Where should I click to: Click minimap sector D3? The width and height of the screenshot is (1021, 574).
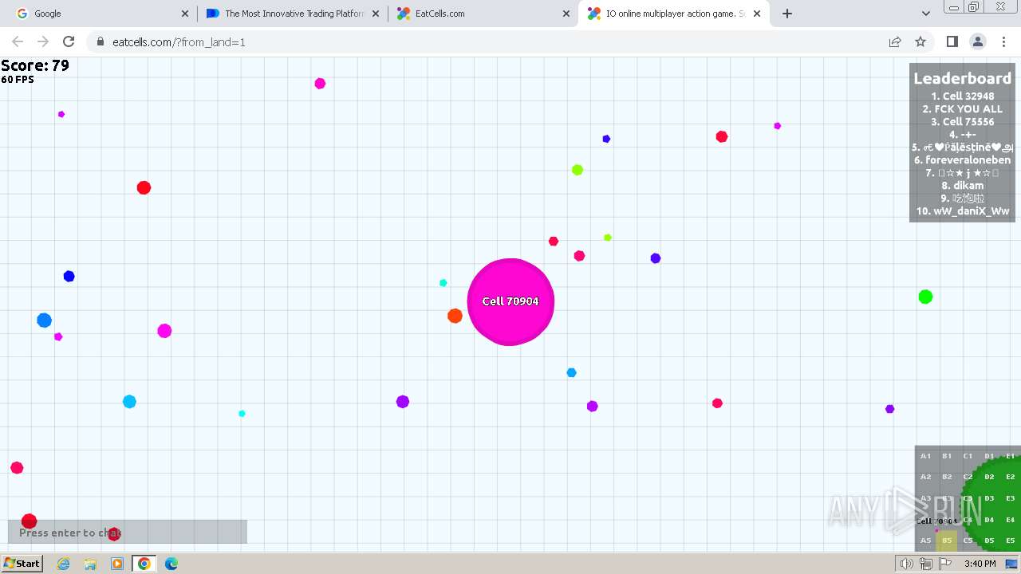coord(989,498)
